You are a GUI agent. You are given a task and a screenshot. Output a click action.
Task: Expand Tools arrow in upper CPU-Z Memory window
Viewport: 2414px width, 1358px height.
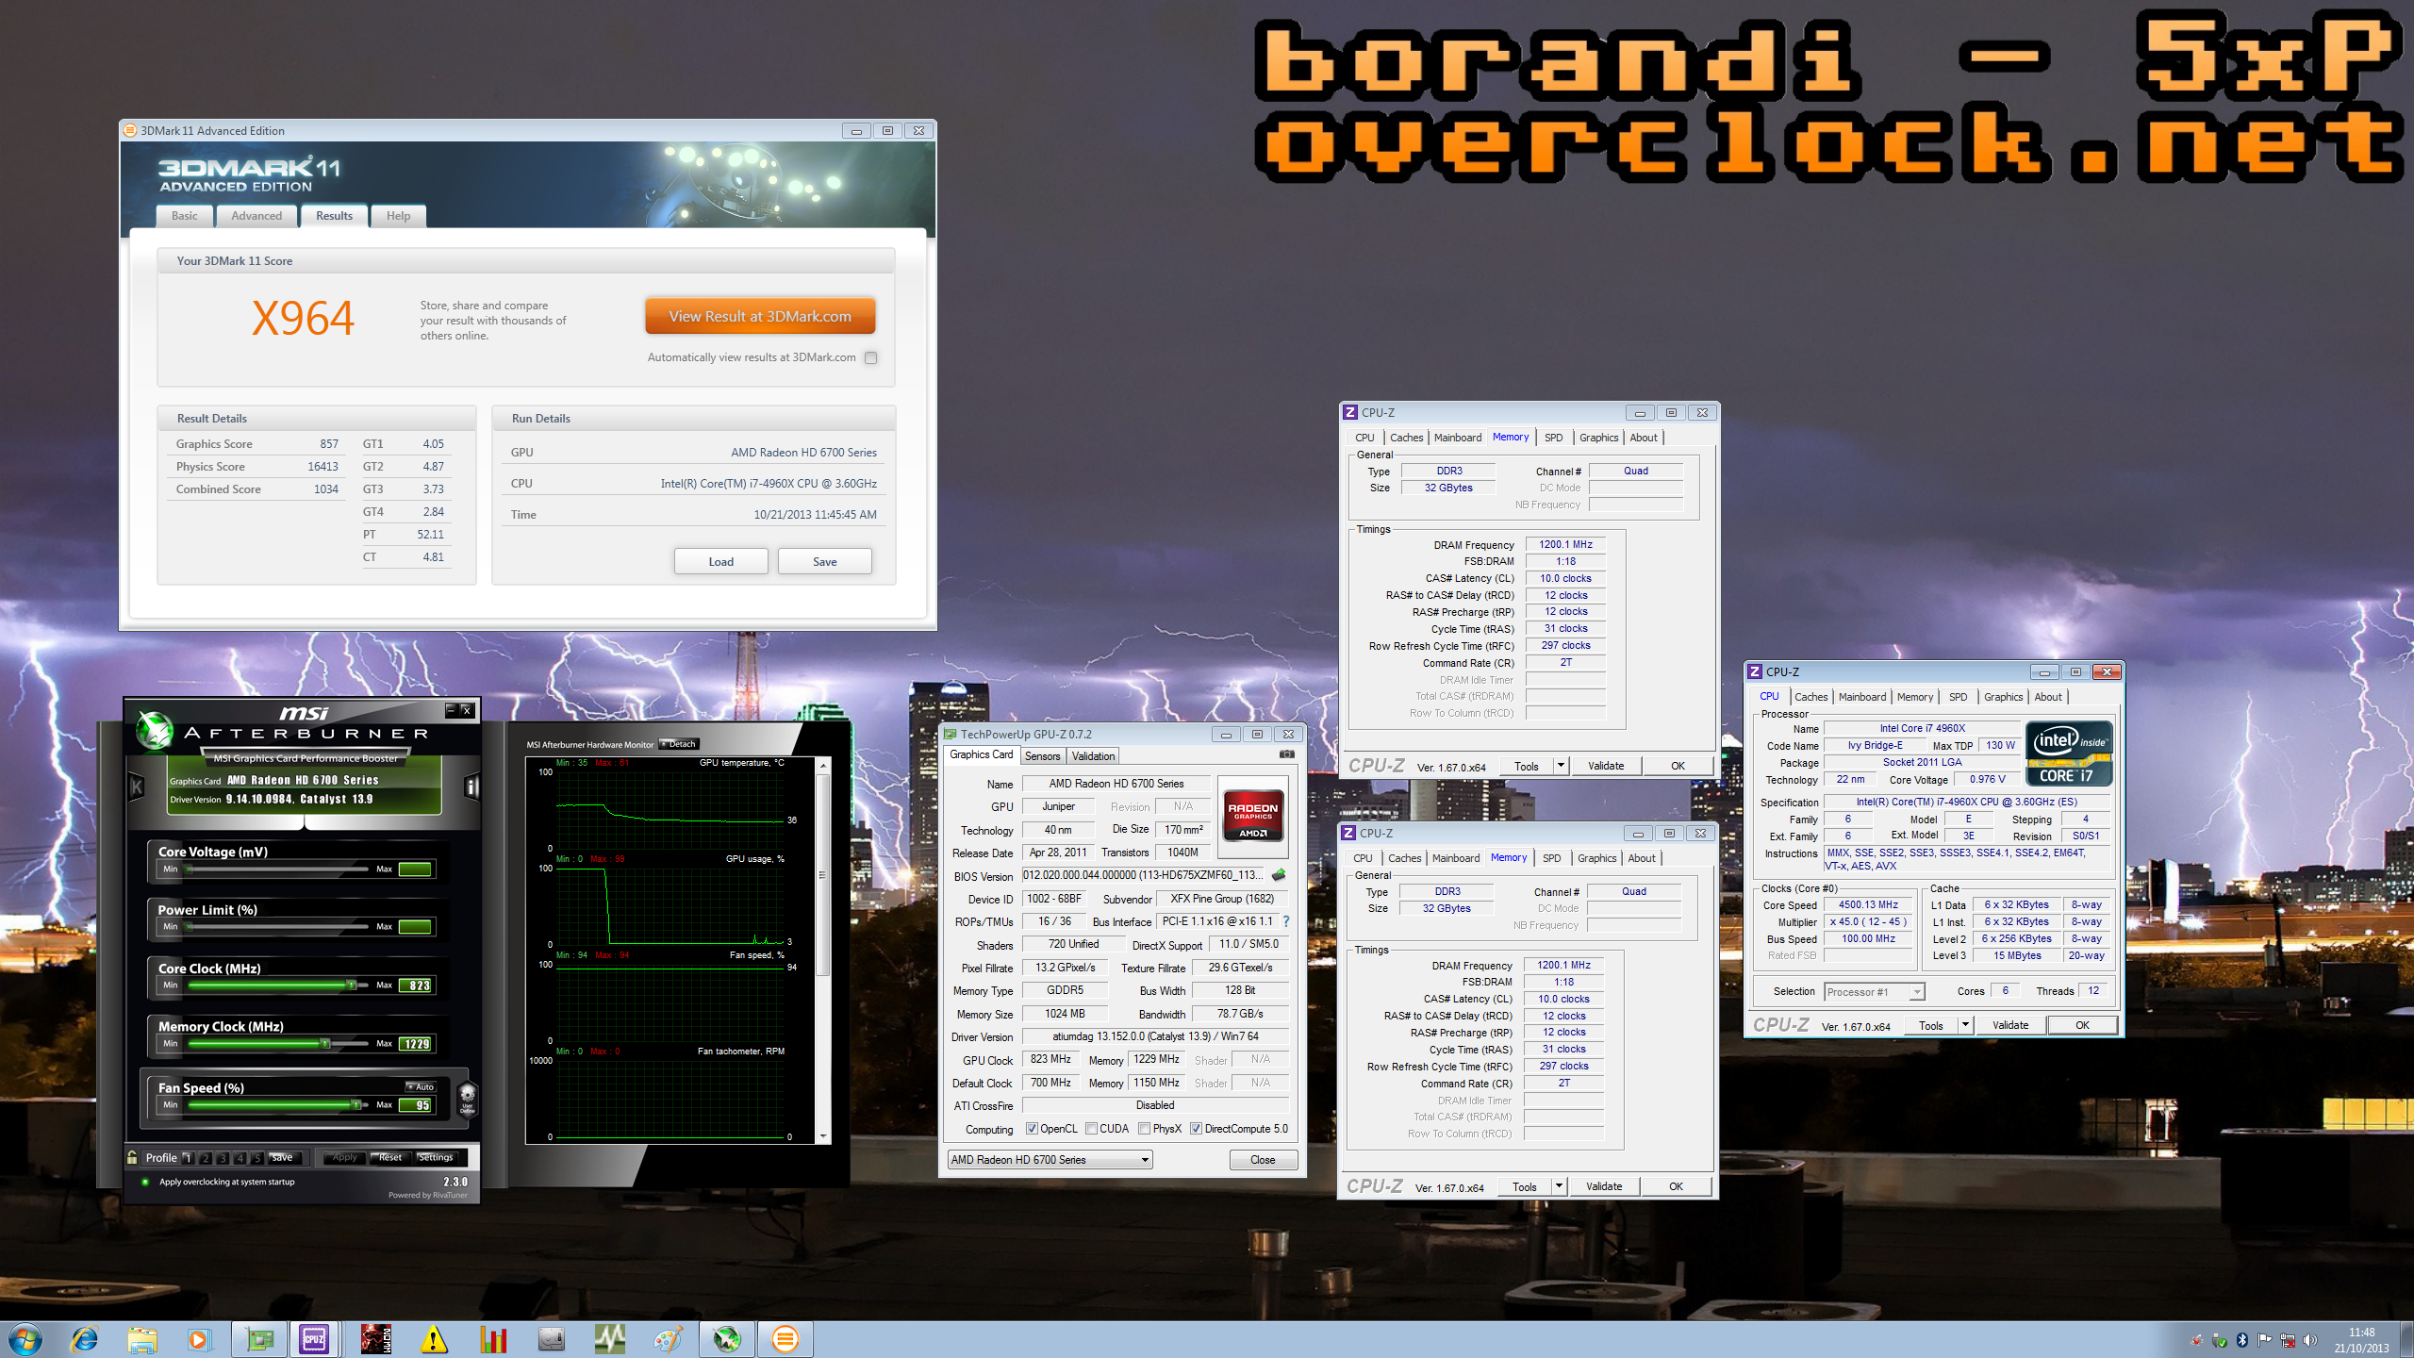click(x=1561, y=766)
